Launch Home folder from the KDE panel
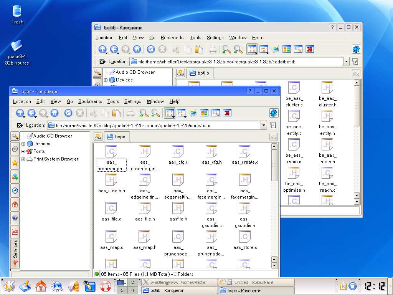Viewport: 393px width, 295px height. click(41, 286)
